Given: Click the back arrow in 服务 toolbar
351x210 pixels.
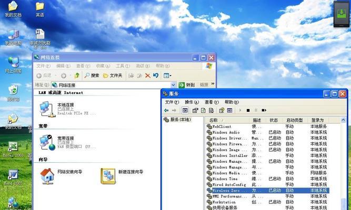Looking at the screenshot, I should [166, 110].
